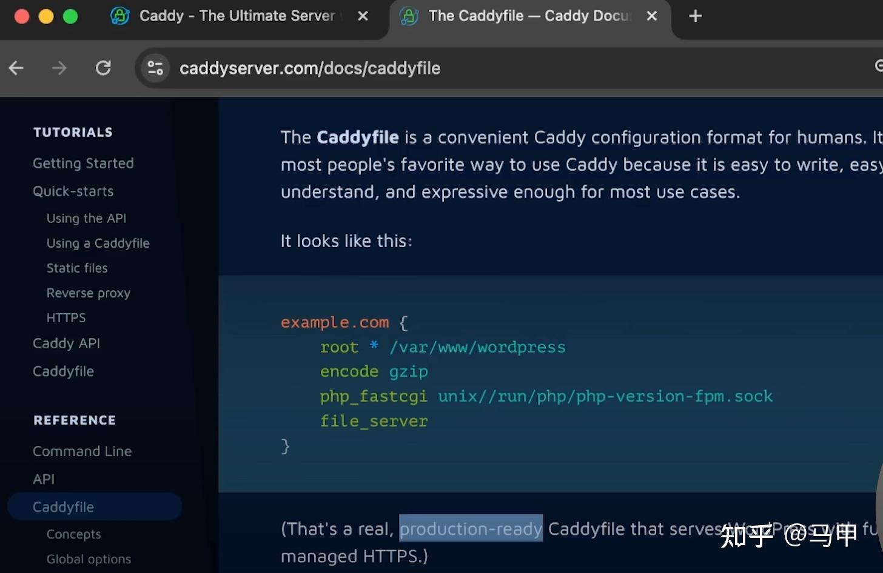The image size is (883, 573).
Task: Click the browser back navigation arrow
Action: click(16, 68)
